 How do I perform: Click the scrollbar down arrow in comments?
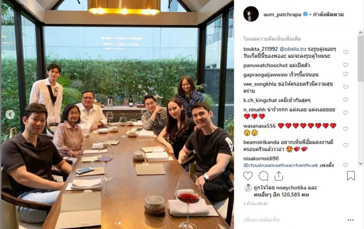coord(360,163)
